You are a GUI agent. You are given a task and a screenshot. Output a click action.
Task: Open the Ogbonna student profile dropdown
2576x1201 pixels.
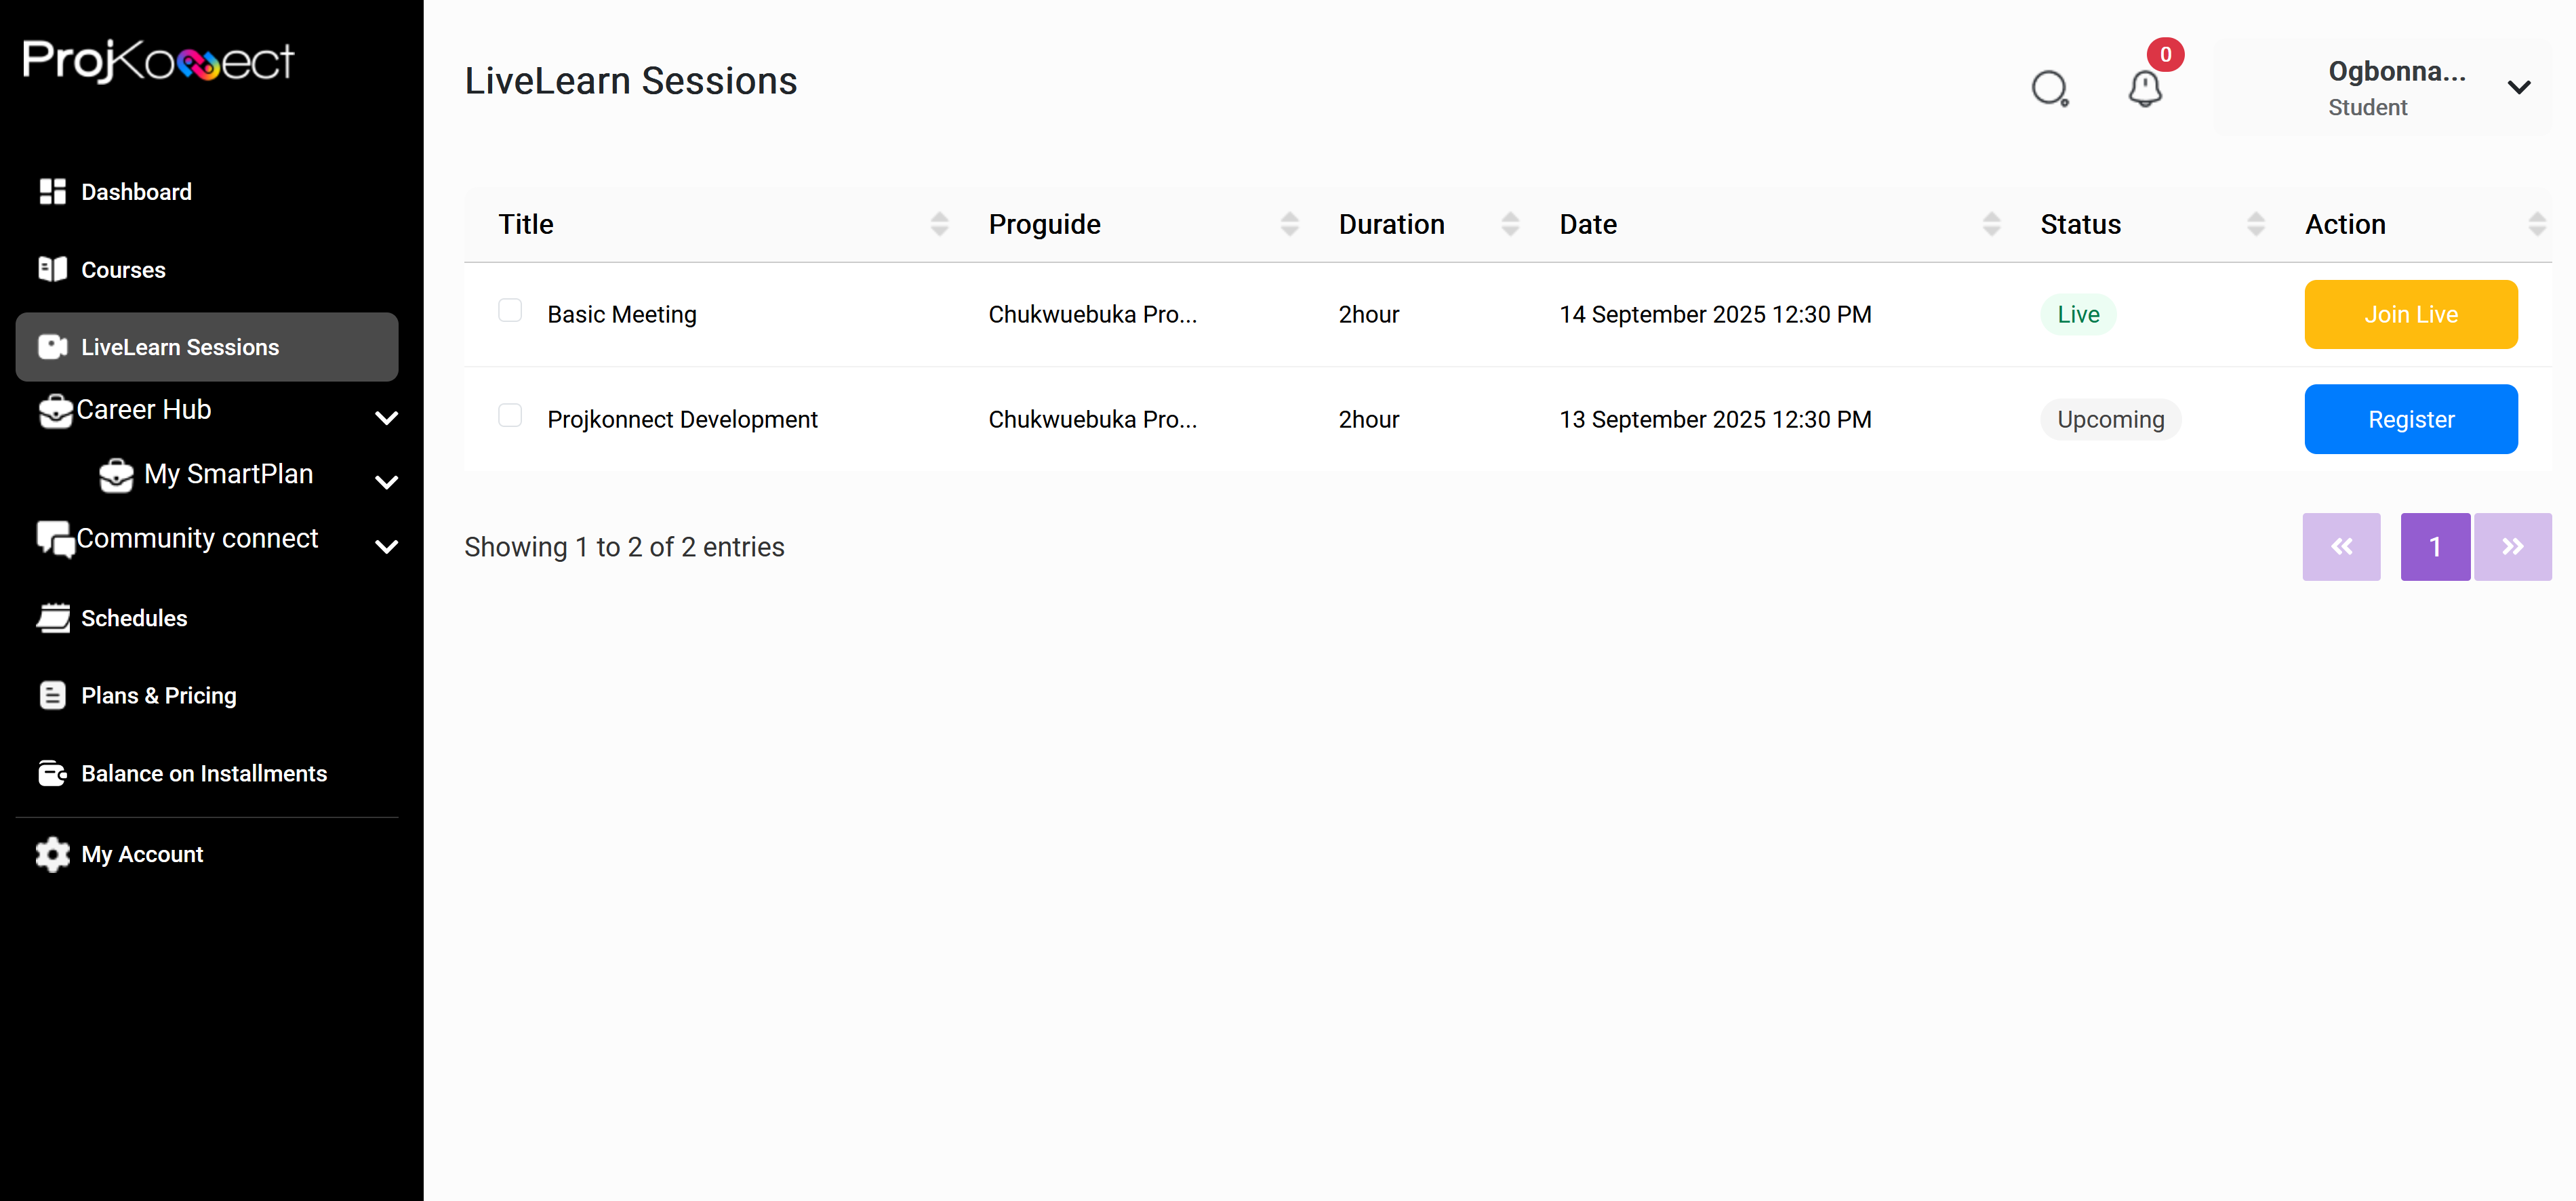tap(2518, 87)
